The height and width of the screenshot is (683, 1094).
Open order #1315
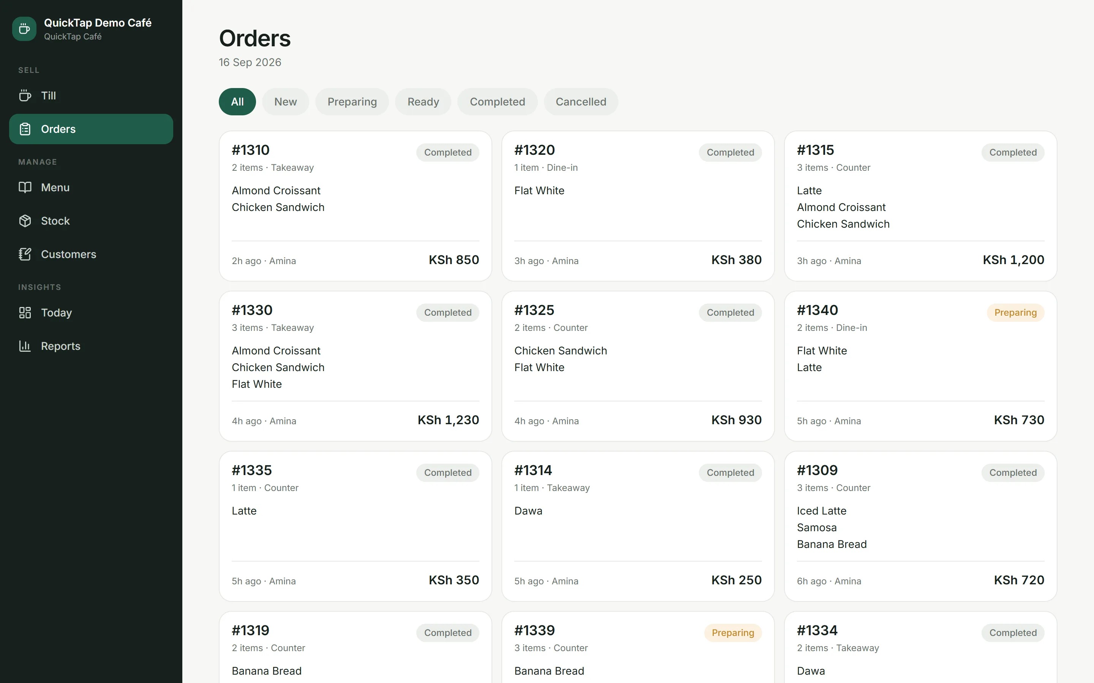click(x=920, y=206)
